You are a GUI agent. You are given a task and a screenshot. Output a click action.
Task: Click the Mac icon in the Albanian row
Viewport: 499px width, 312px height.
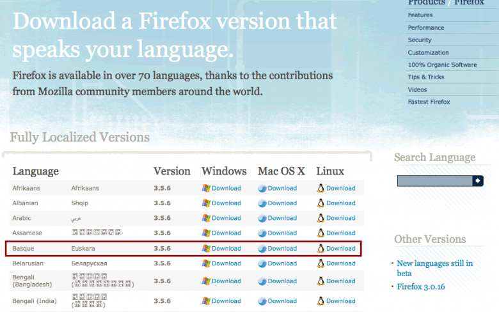[262, 203]
